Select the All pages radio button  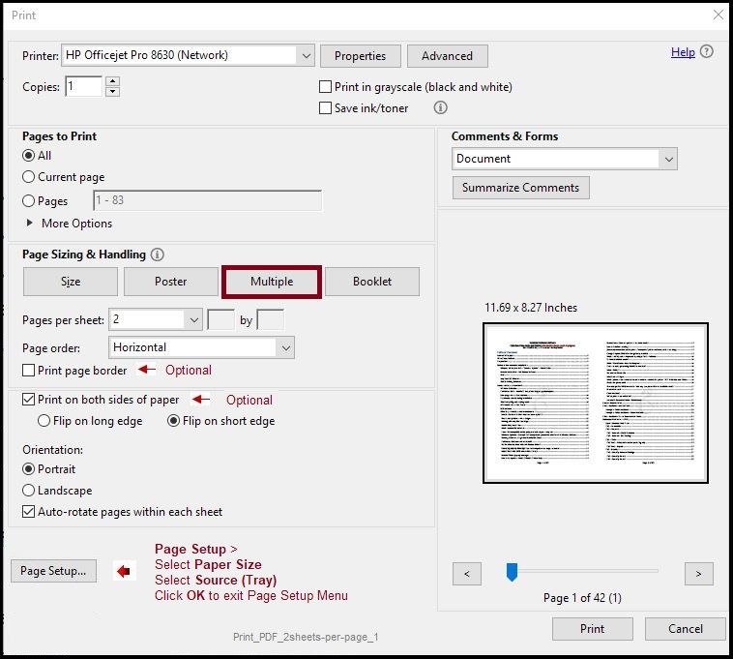click(x=28, y=155)
